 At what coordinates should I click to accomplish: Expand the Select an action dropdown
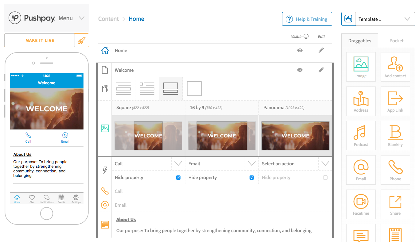pyautogui.click(x=325, y=164)
